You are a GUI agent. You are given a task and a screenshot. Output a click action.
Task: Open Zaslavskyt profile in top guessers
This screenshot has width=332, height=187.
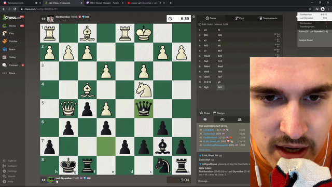click(209, 134)
